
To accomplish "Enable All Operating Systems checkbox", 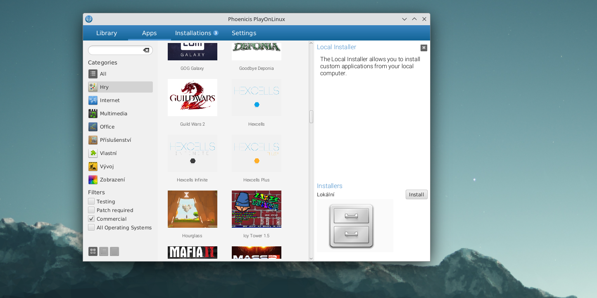I will pyautogui.click(x=91, y=227).
